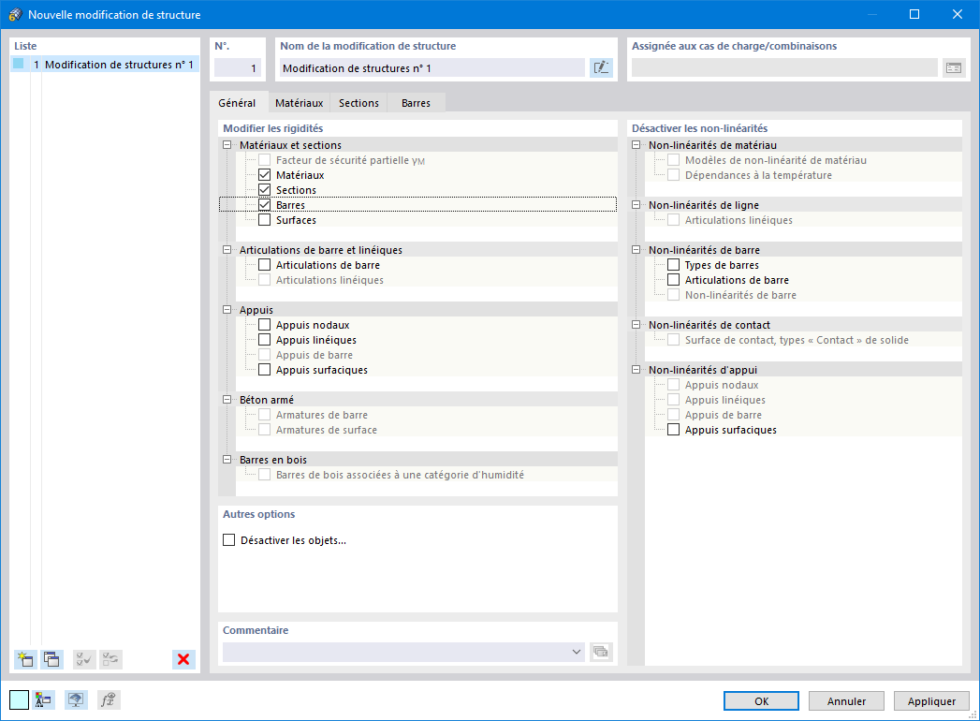Open the Barres tab
The image size is (980, 721).
[x=416, y=103]
